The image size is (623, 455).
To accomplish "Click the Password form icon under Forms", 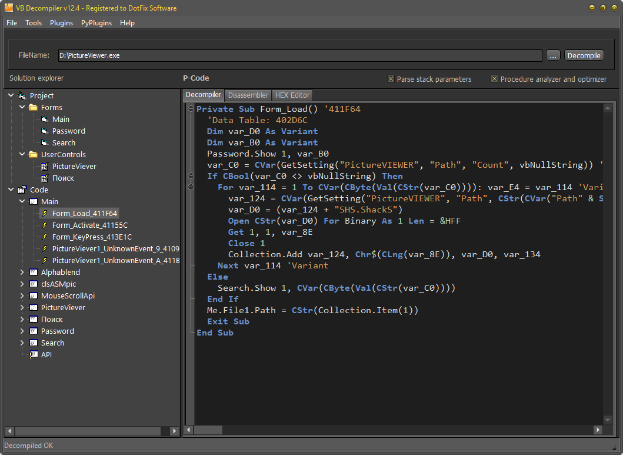I will click(x=45, y=131).
